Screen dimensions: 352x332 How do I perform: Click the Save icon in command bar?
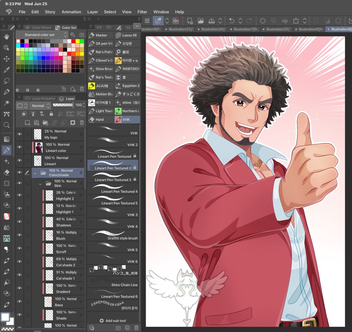click(212, 21)
